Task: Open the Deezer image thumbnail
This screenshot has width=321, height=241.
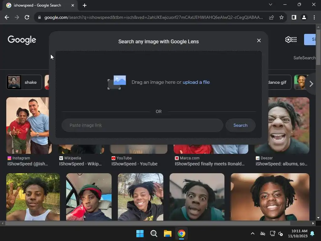Action: click(289, 126)
